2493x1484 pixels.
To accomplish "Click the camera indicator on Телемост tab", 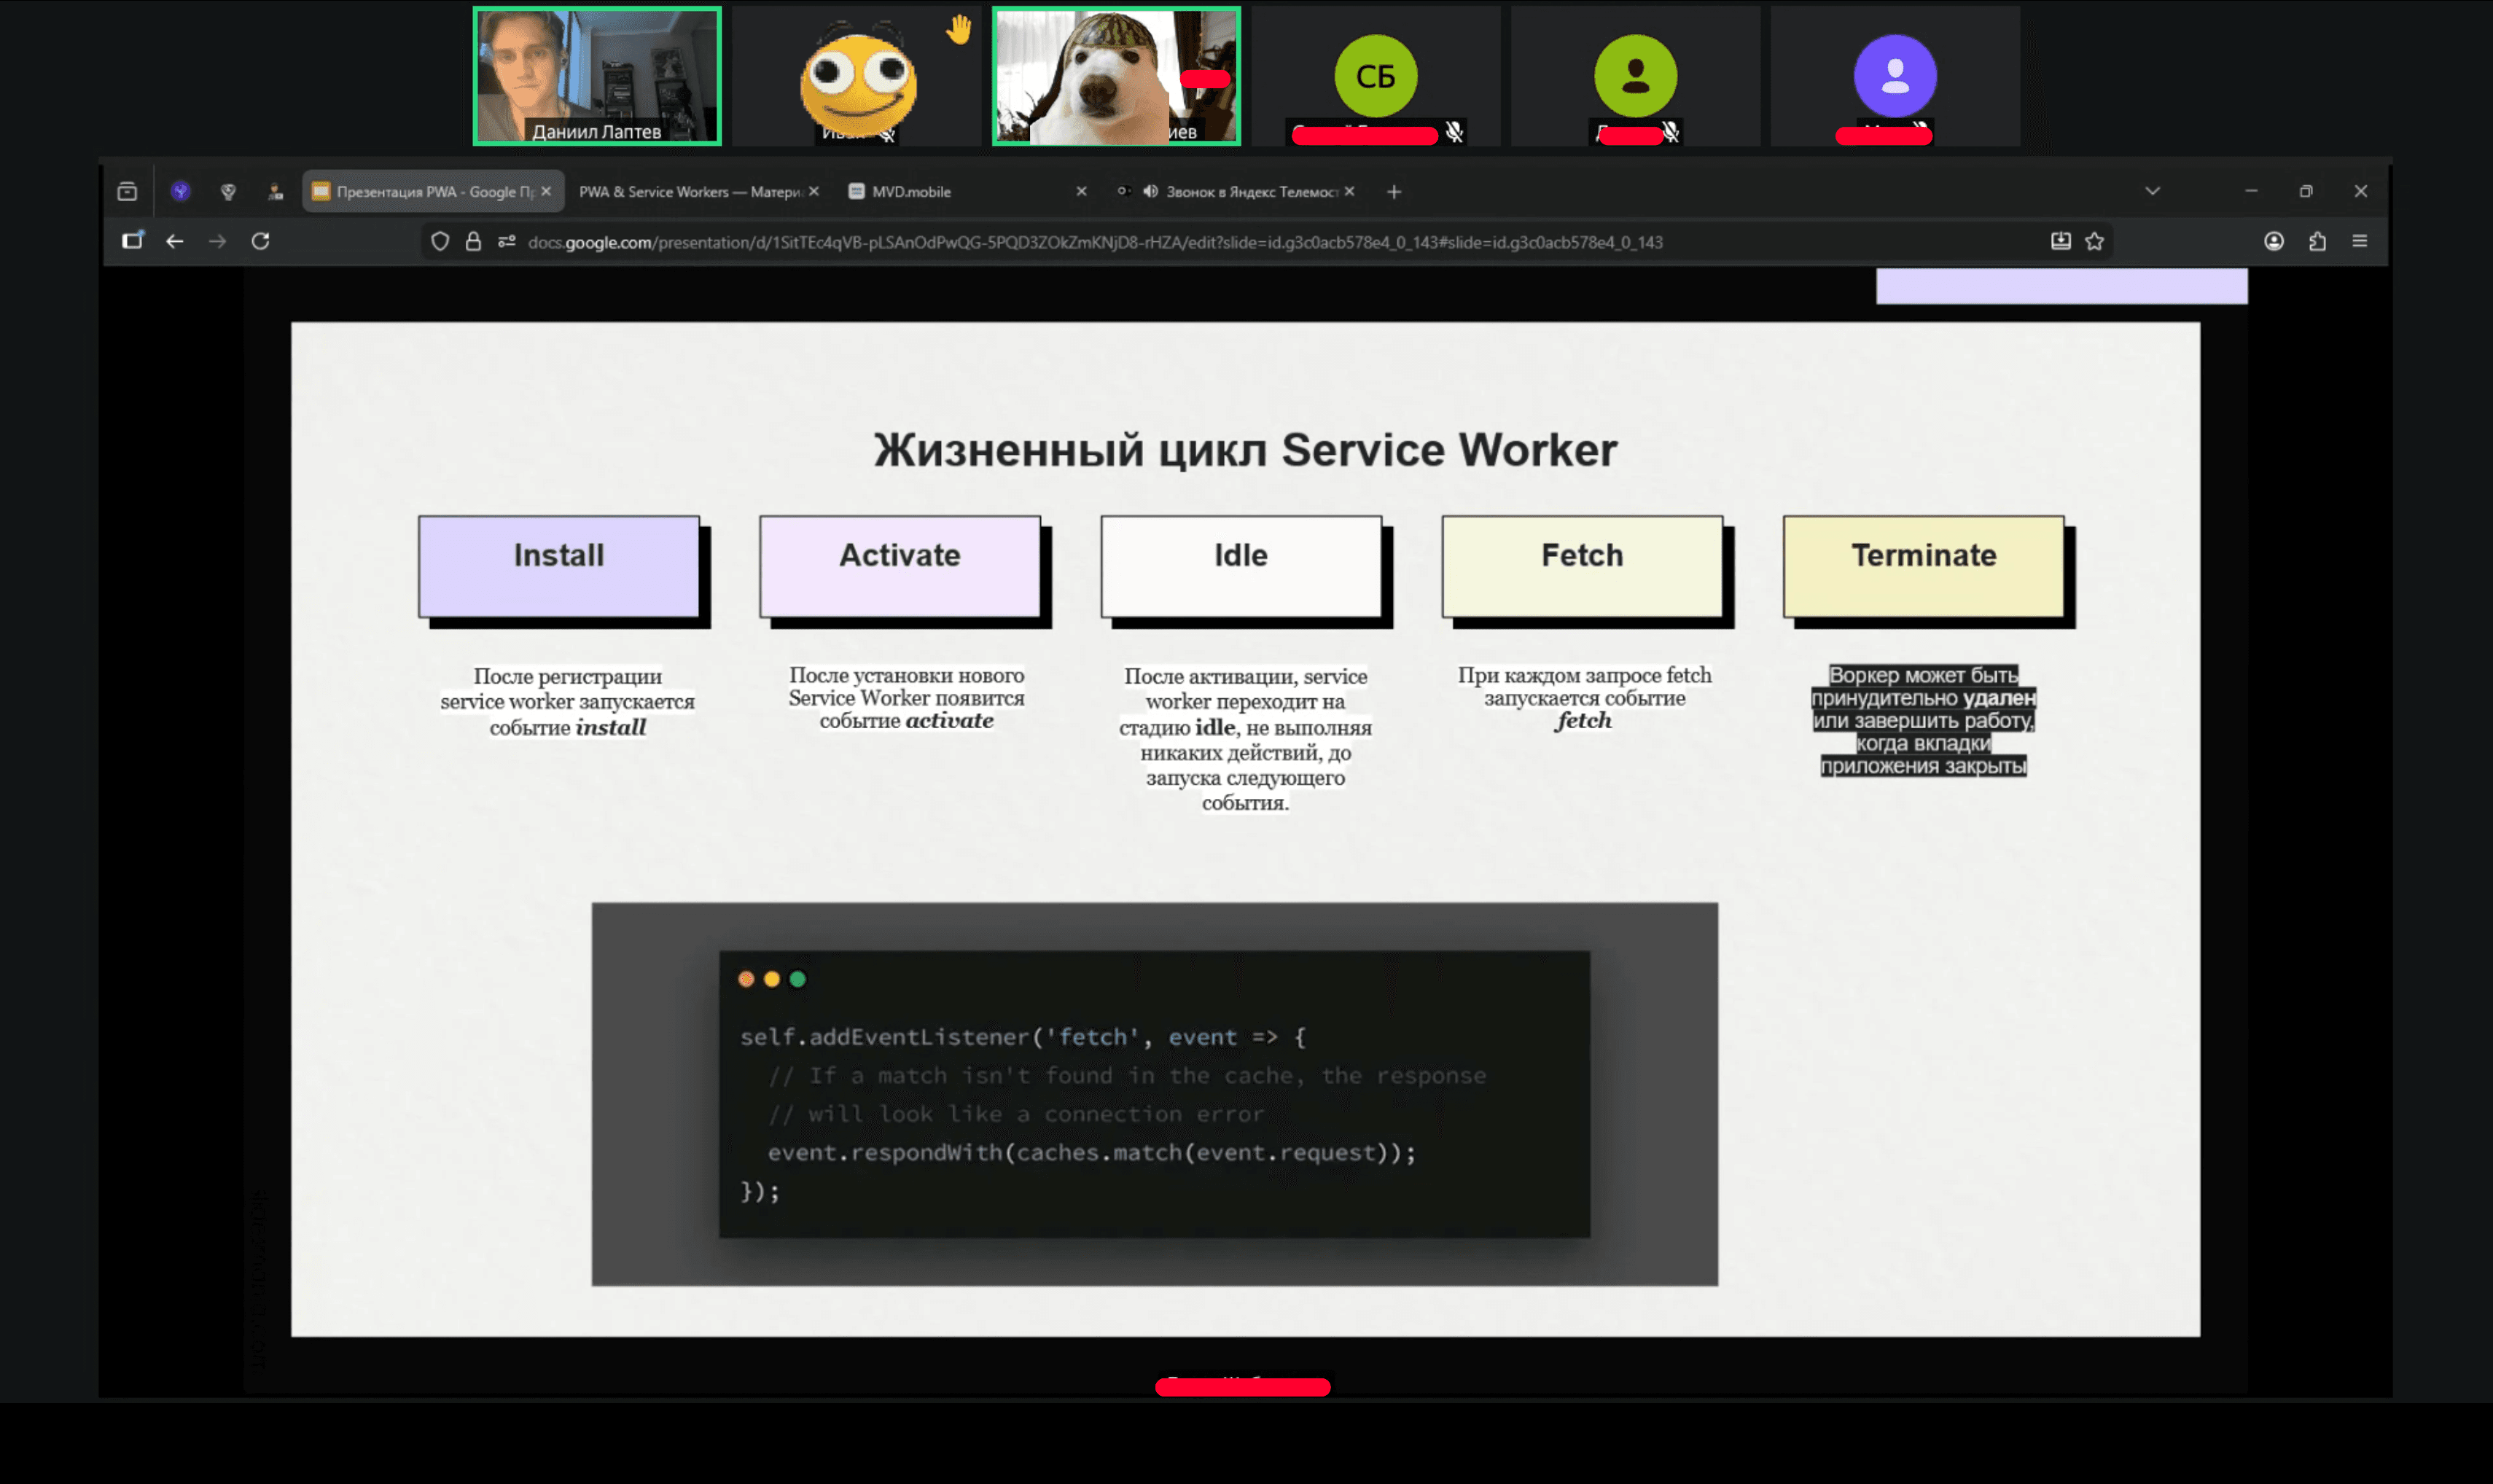I will click(1124, 191).
